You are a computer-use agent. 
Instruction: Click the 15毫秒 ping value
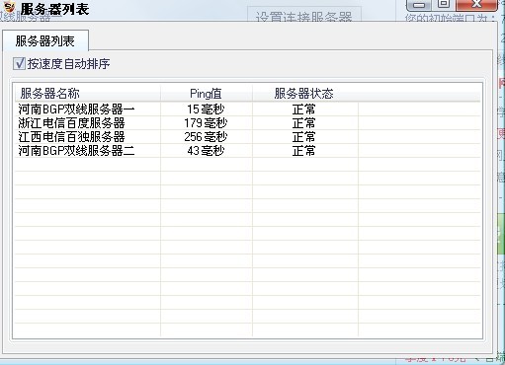pos(206,109)
